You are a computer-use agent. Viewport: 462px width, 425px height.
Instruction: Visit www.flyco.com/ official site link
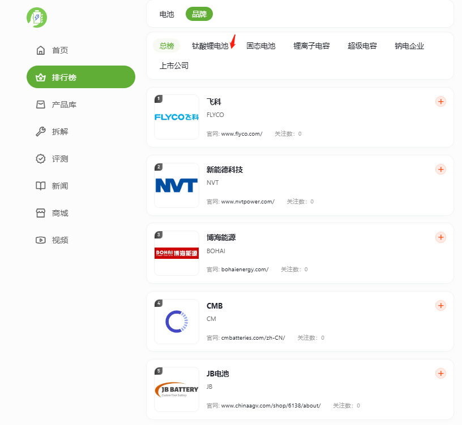click(242, 134)
